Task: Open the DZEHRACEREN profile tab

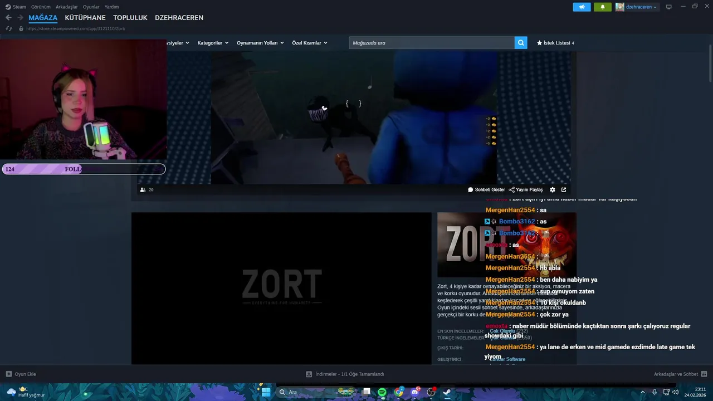Action: (179, 18)
